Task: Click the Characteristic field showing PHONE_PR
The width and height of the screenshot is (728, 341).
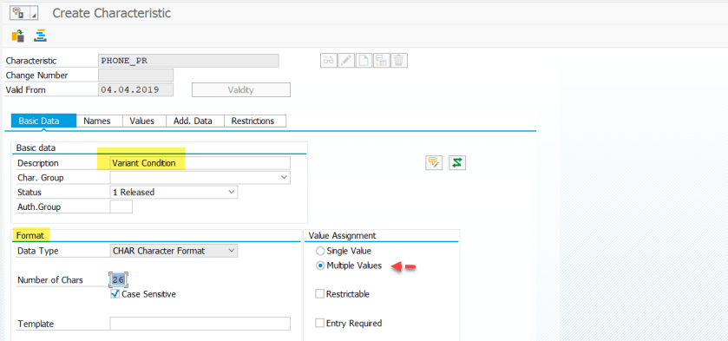Action: coord(189,61)
